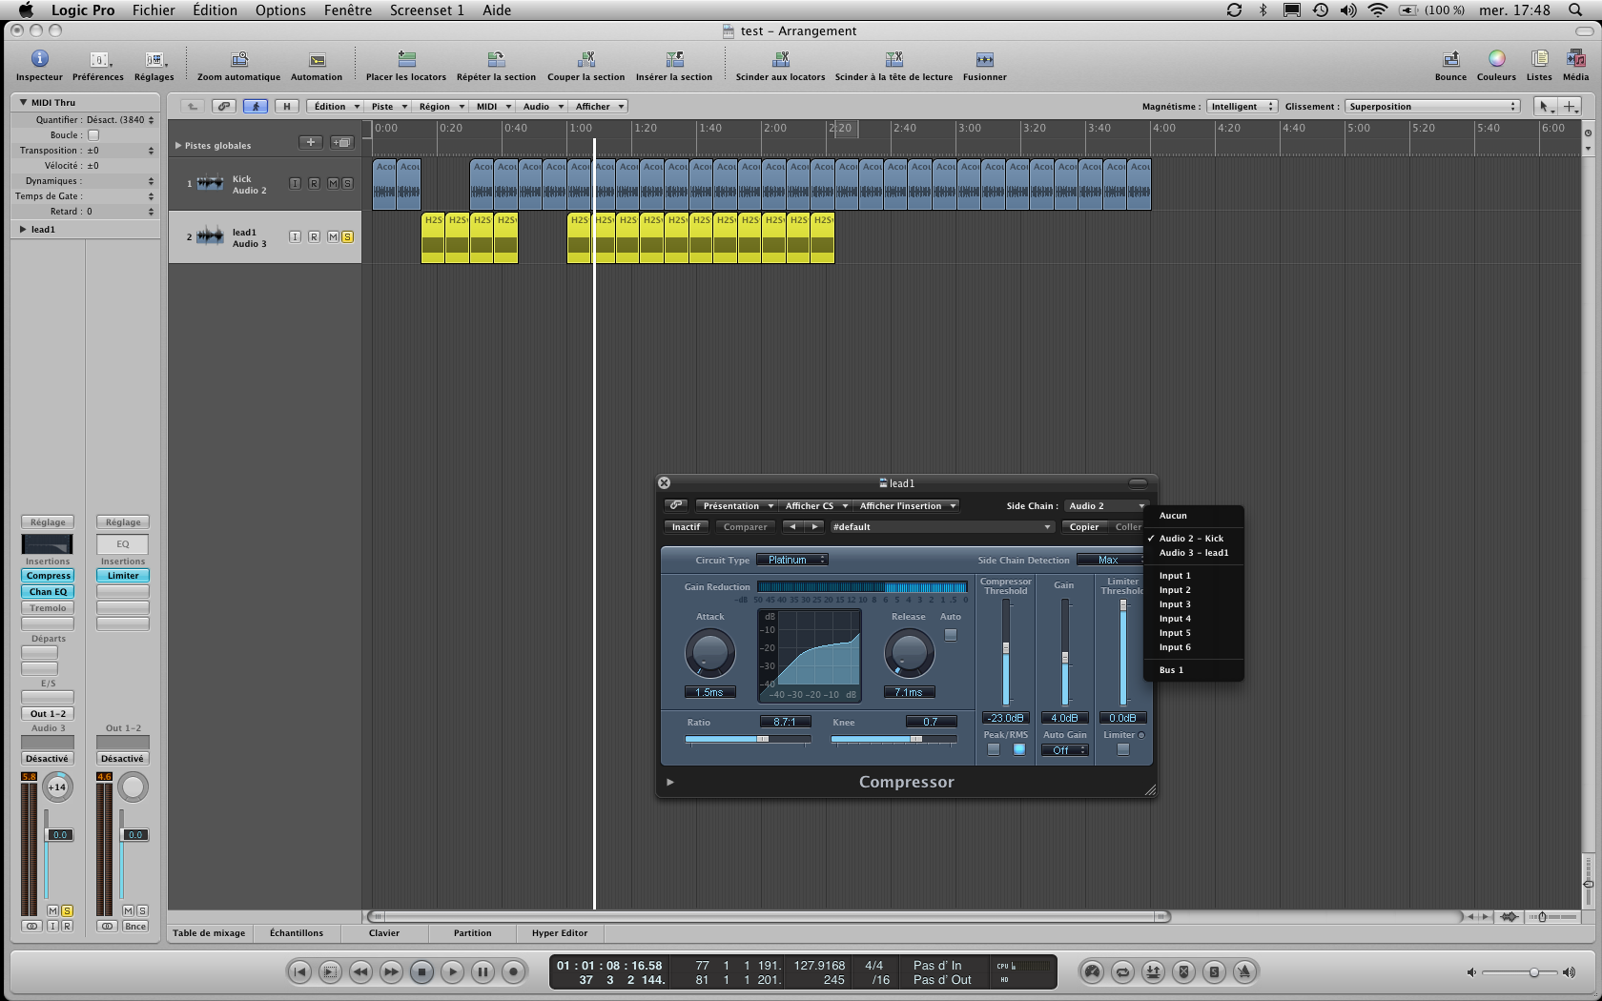Toggle solo on lead1 track
1602x1001 pixels.
[347, 236]
